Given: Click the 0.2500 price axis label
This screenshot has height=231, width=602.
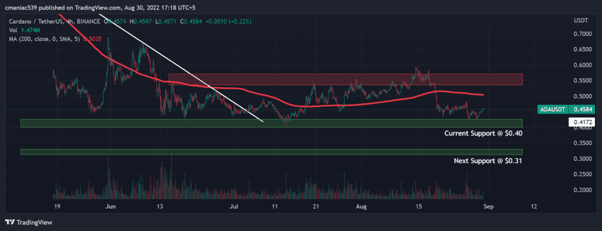Looking at the screenshot, I should pyautogui.click(x=582, y=174).
